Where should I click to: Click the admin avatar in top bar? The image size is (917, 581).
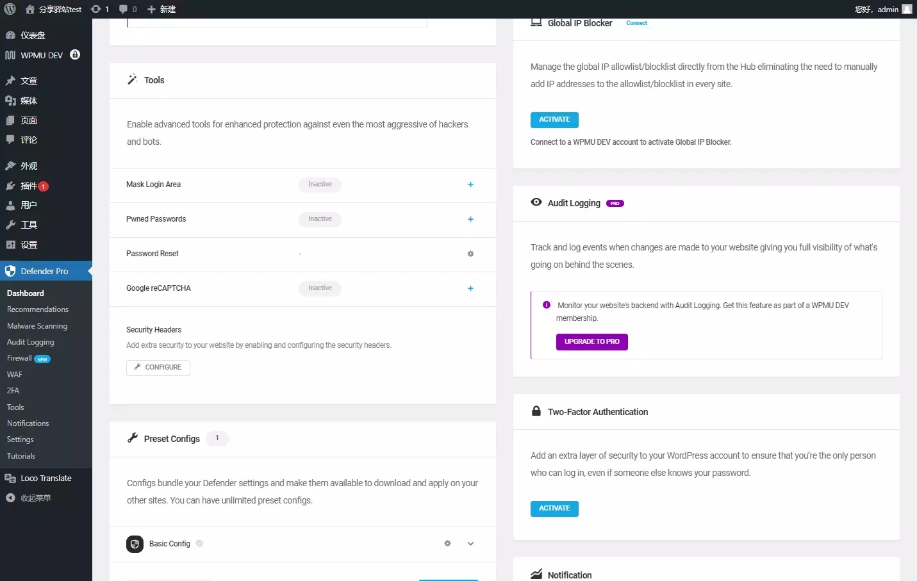pos(907,9)
